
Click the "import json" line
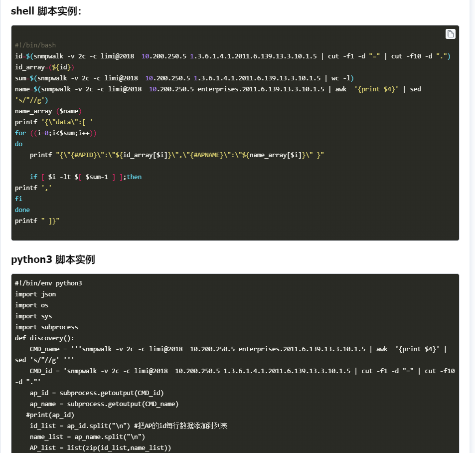coord(35,294)
